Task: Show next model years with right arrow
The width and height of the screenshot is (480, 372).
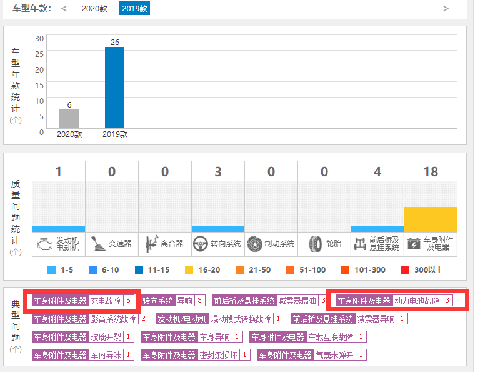Action: (446, 9)
